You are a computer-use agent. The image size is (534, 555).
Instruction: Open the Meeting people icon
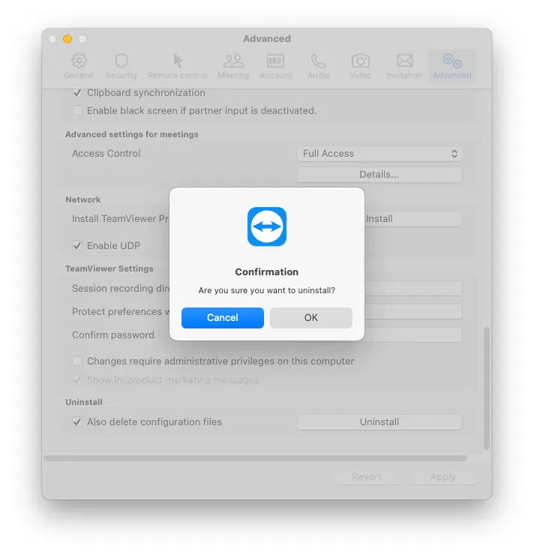(x=233, y=61)
